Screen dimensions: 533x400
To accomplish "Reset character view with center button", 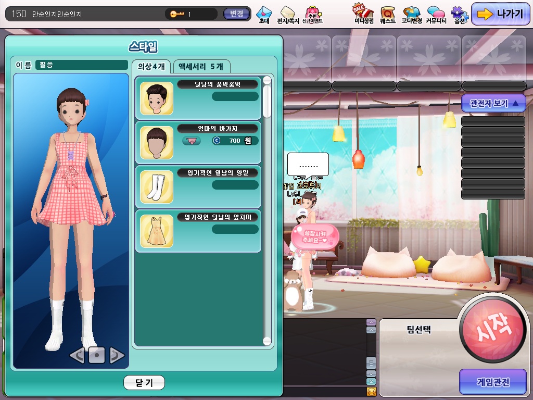I will pyautogui.click(x=96, y=355).
